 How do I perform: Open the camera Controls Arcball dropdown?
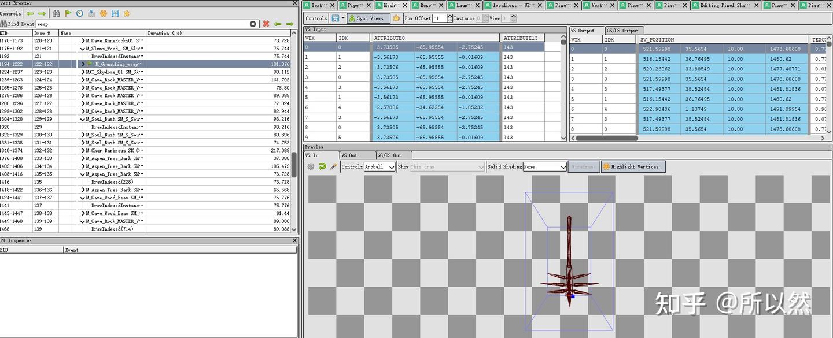[379, 166]
